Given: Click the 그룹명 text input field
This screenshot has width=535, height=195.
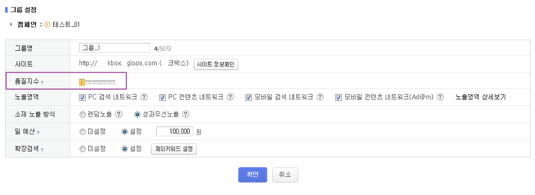Looking at the screenshot, I should (114, 48).
